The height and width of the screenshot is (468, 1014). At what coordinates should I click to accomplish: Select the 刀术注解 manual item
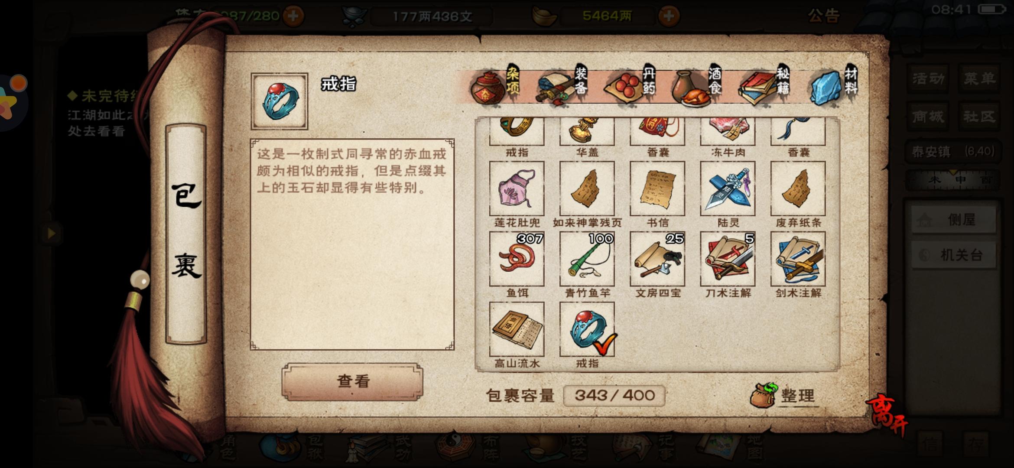coord(728,259)
